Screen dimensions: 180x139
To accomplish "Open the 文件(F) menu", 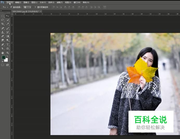I will click(10, 2).
